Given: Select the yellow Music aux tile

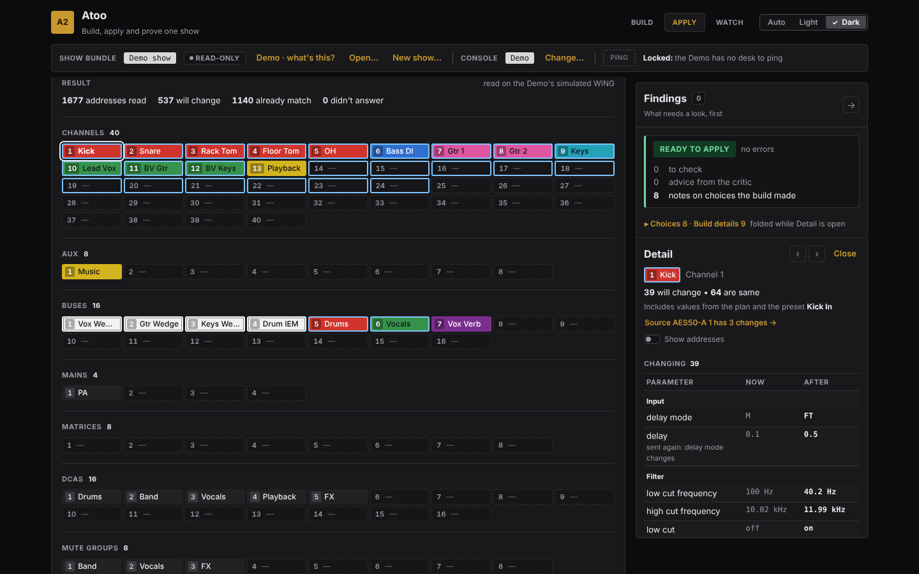Looking at the screenshot, I should 92,272.
